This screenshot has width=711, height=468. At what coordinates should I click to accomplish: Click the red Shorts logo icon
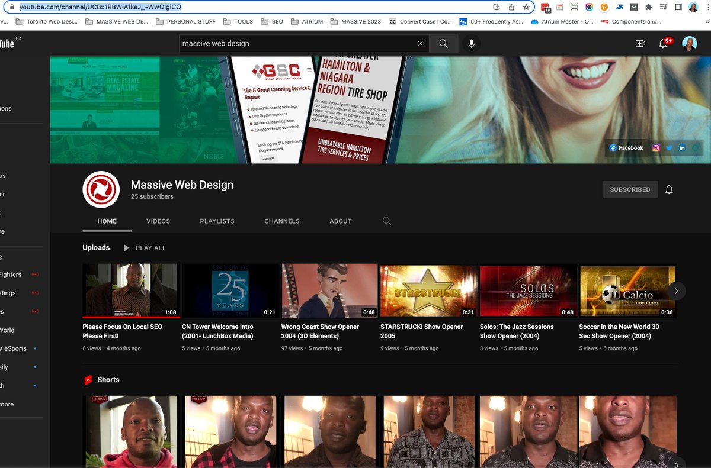point(88,380)
